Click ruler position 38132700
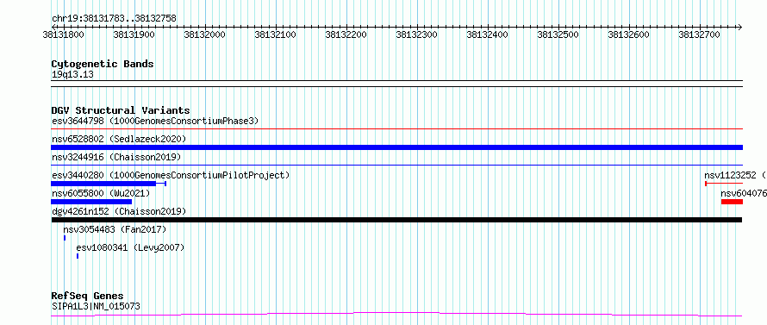The width and height of the screenshot is (767, 325). [x=700, y=34]
